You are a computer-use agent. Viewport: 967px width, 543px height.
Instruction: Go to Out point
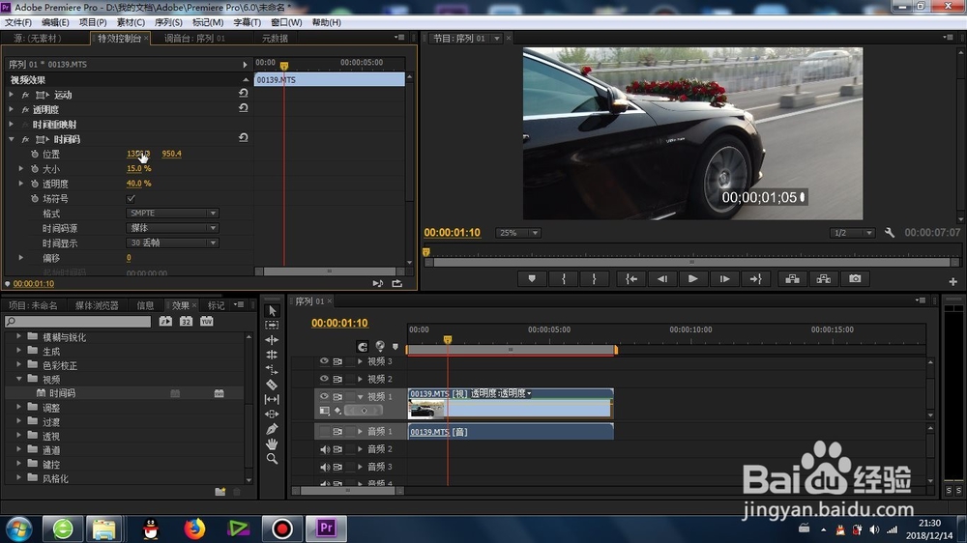pos(755,279)
